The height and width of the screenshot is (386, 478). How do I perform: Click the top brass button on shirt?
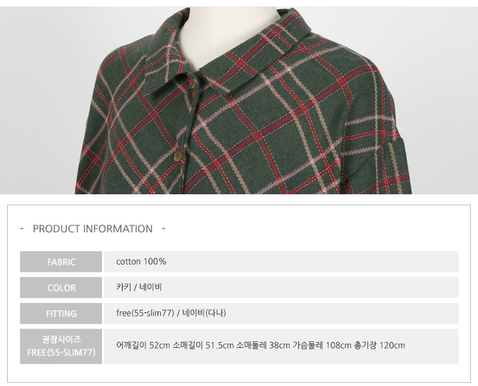(192, 84)
